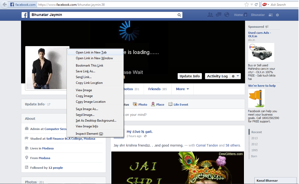Click the Update Info 17 sidebar heading
The image size is (299, 184).
coord(38,104)
